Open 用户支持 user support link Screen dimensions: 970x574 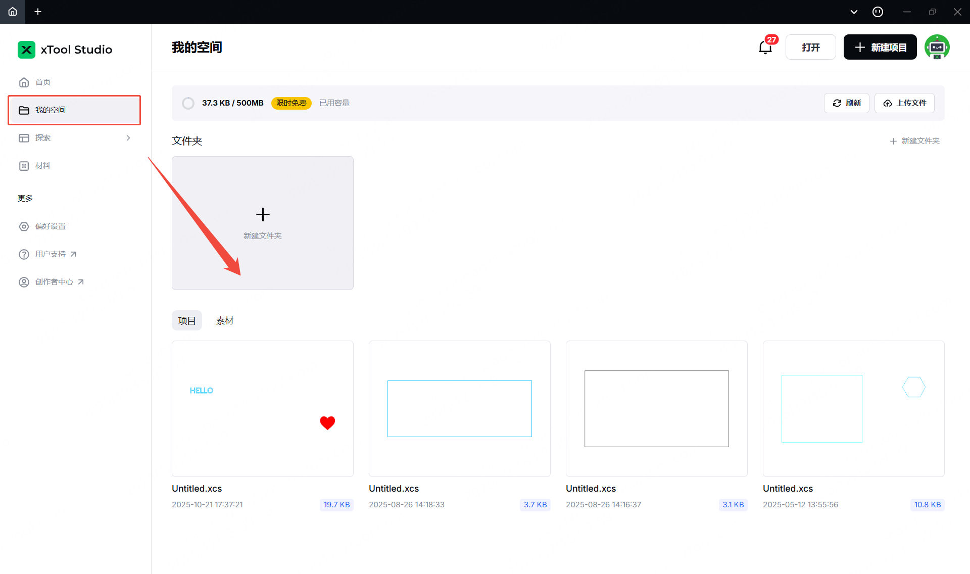(51, 254)
